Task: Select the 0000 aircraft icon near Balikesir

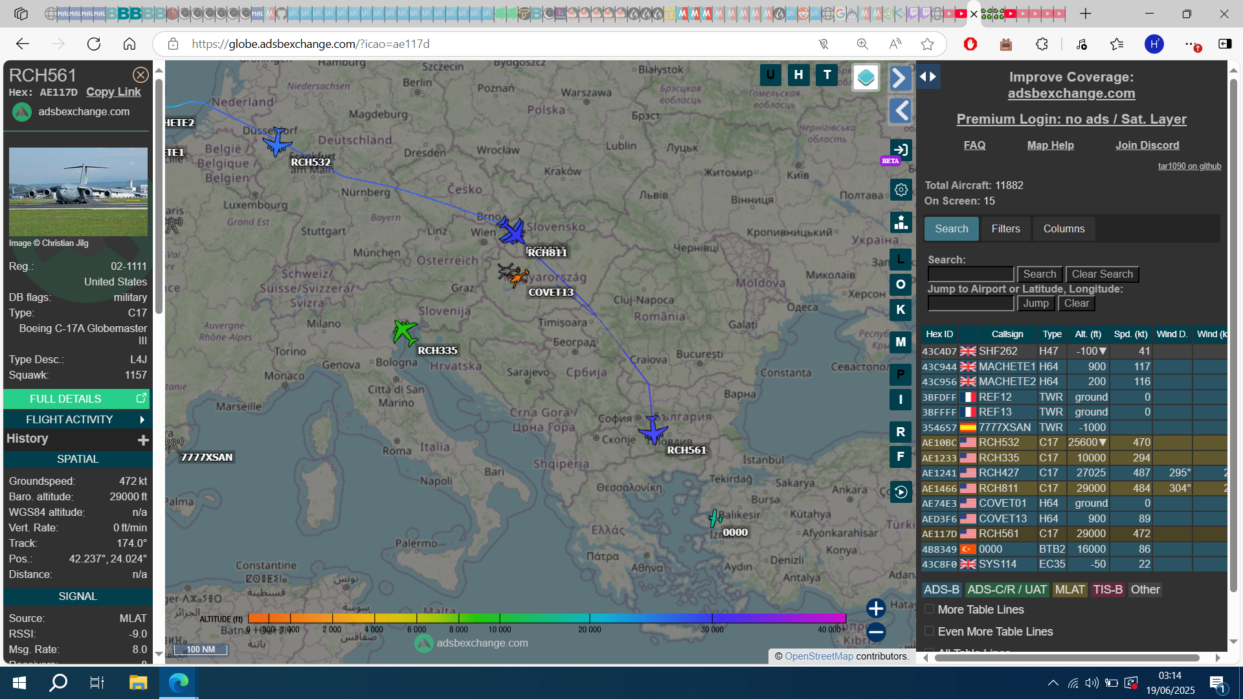Action: [x=715, y=518]
